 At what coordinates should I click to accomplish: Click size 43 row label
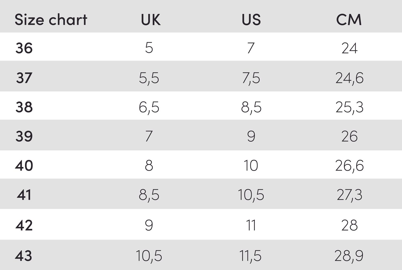[24, 256]
